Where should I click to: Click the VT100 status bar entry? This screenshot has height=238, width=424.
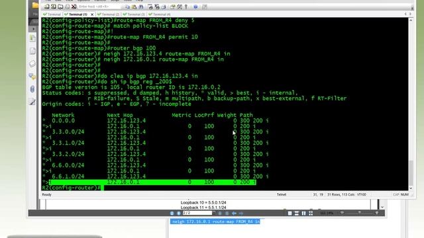pyautogui.click(x=362, y=194)
